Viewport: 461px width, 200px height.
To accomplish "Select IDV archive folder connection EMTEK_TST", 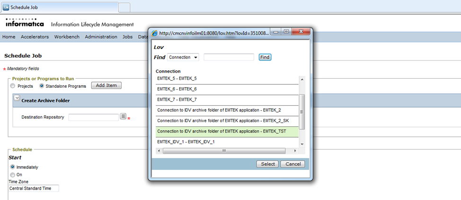I will coord(227,132).
